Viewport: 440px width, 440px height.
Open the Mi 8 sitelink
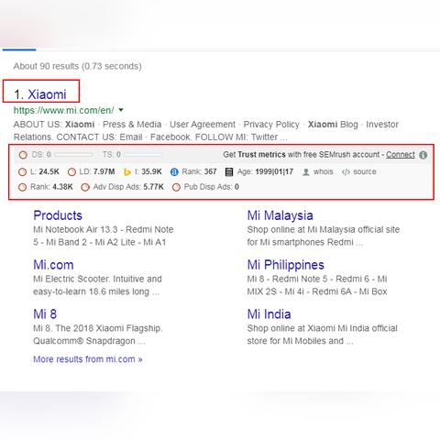(45, 314)
